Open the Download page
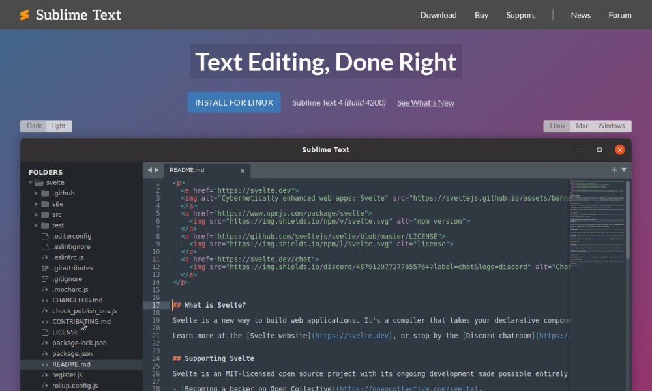 tap(438, 15)
